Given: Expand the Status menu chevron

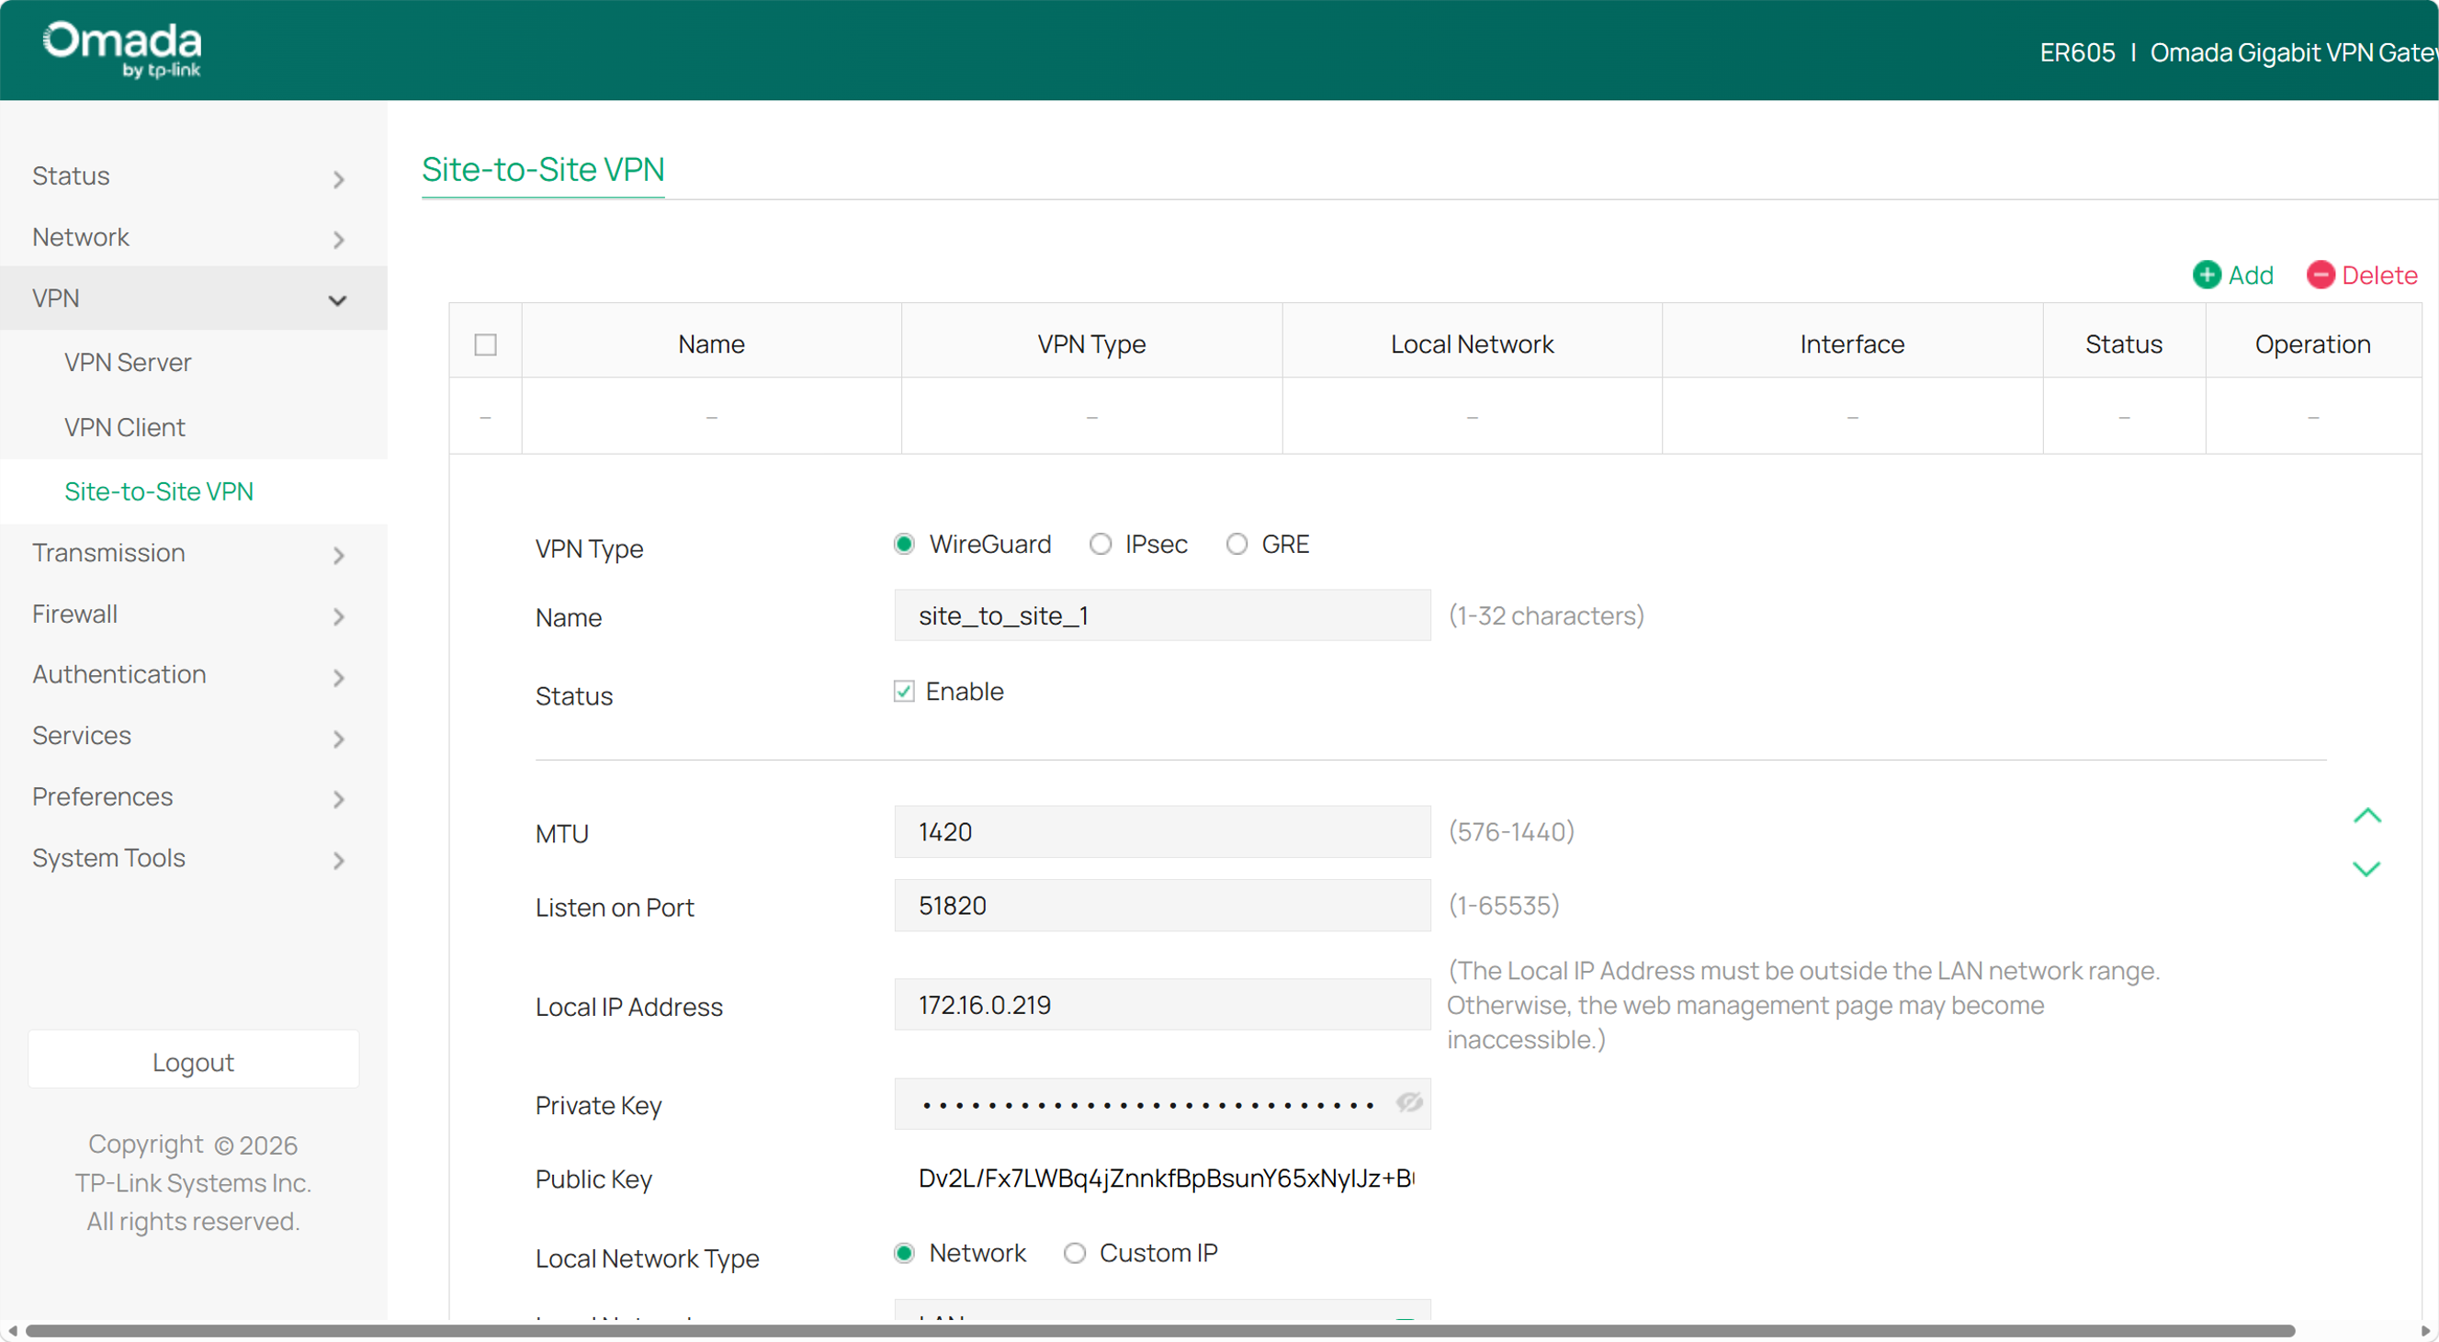Looking at the screenshot, I should (x=338, y=179).
